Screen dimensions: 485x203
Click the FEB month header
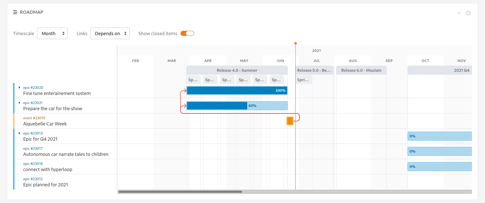point(136,61)
